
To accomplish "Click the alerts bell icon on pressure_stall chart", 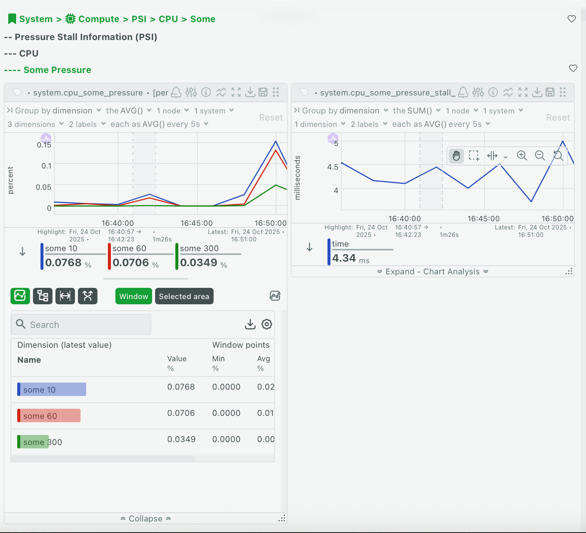I will [x=463, y=92].
